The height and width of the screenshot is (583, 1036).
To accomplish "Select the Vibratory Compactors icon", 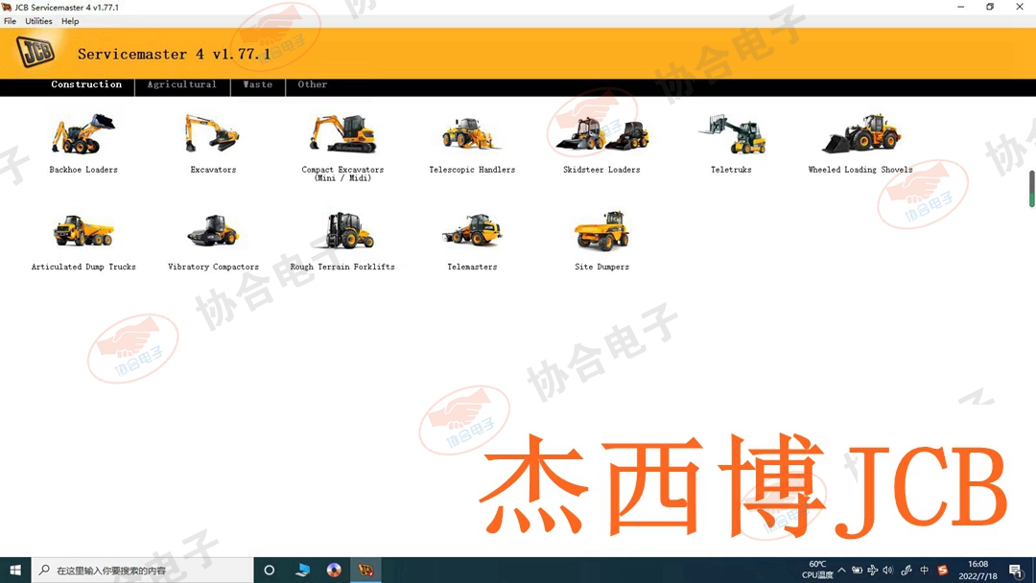I will point(213,230).
